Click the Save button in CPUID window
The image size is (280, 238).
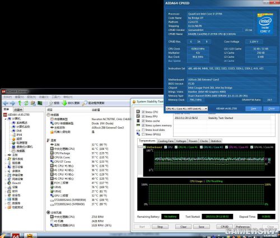(x=253, y=108)
